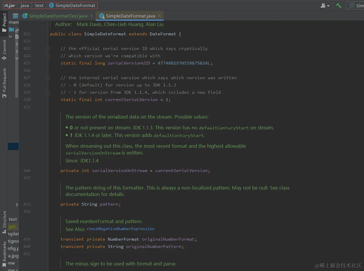The width and height of the screenshot is (364, 271).
Task: Open the dropdown arrow beside people icon
Action: click(328, 6)
